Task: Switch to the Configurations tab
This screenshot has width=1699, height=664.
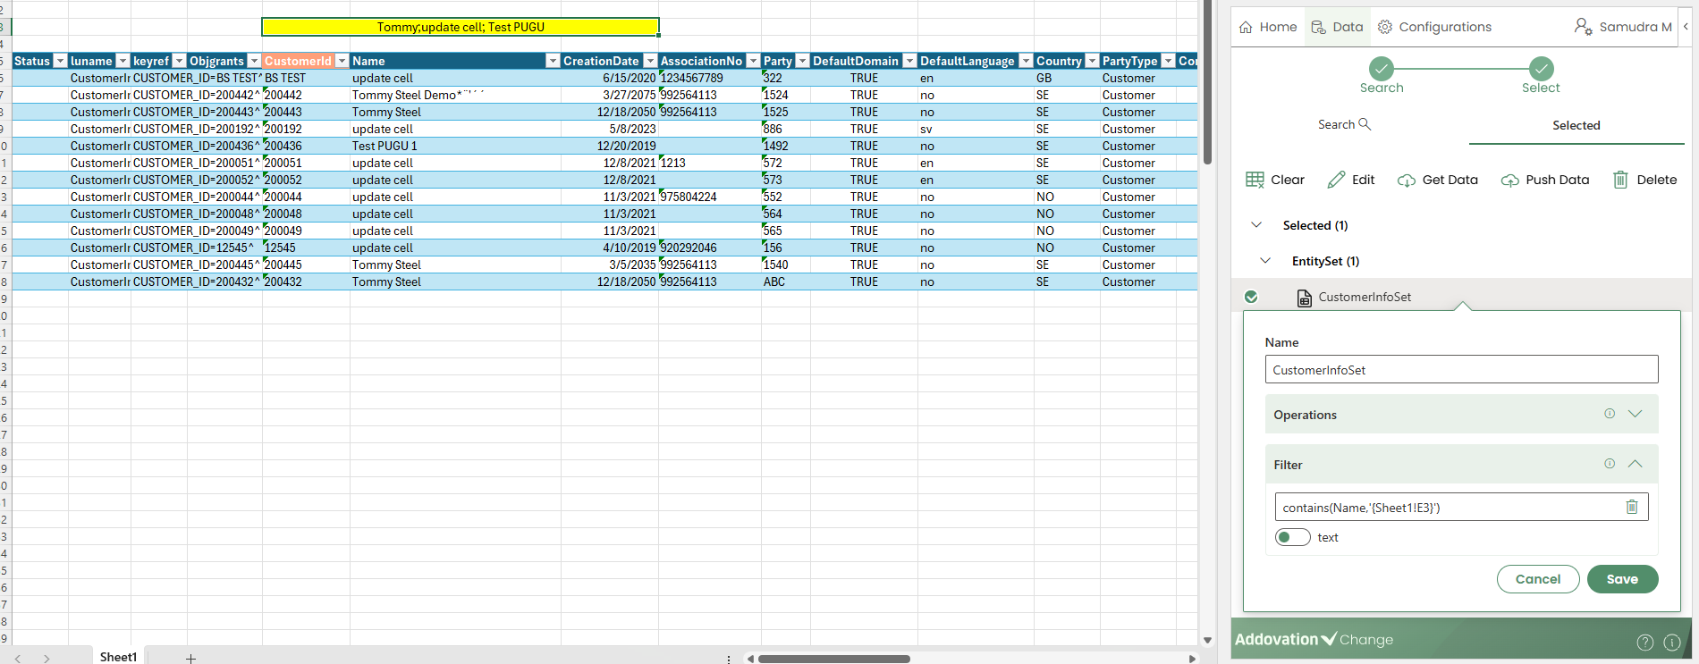Action: click(1434, 27)
